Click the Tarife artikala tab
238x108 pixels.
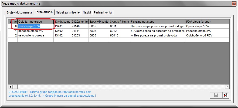coord(44,12)
